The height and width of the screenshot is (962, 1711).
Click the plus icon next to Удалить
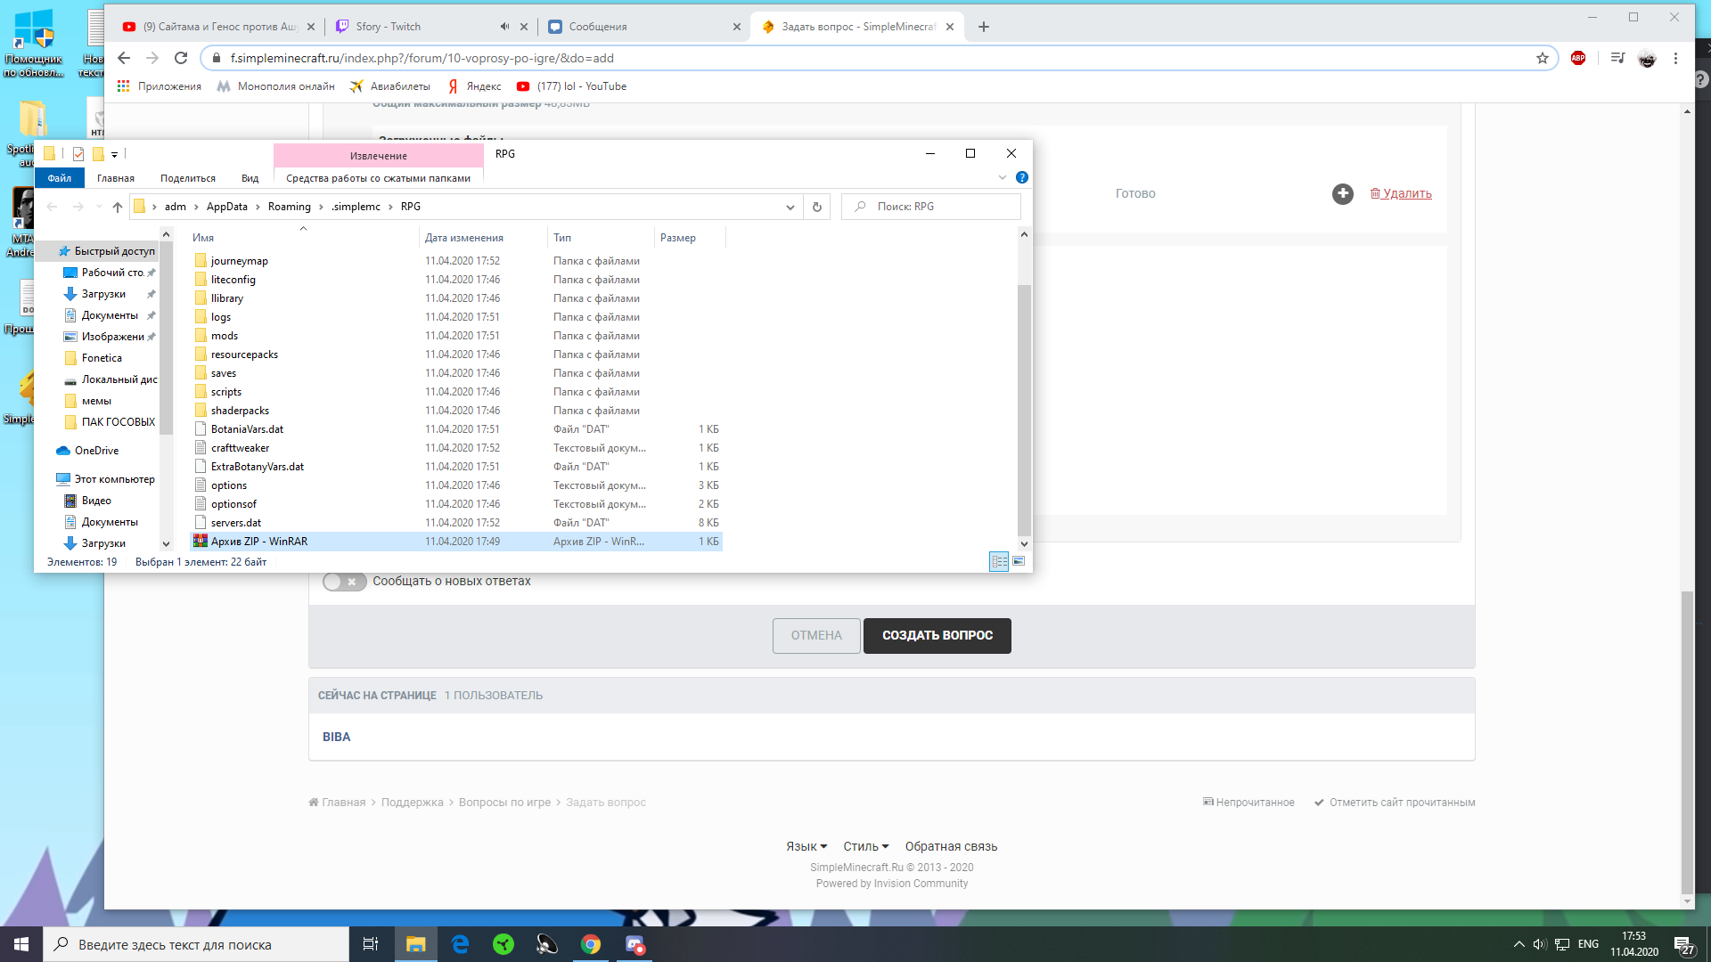1343,193
